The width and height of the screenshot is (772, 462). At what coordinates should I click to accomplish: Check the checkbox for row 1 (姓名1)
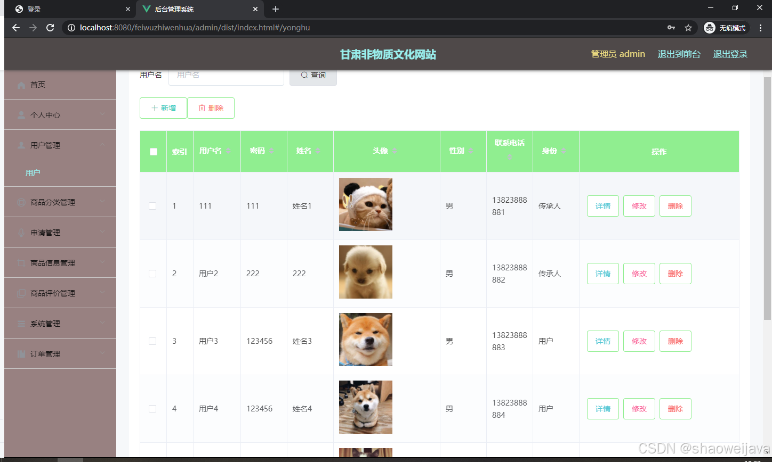click(152, 206)
